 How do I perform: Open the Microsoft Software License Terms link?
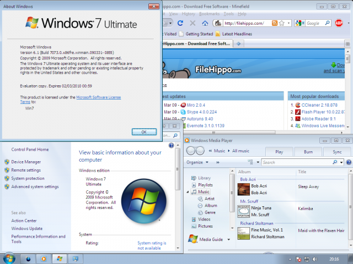98,97
